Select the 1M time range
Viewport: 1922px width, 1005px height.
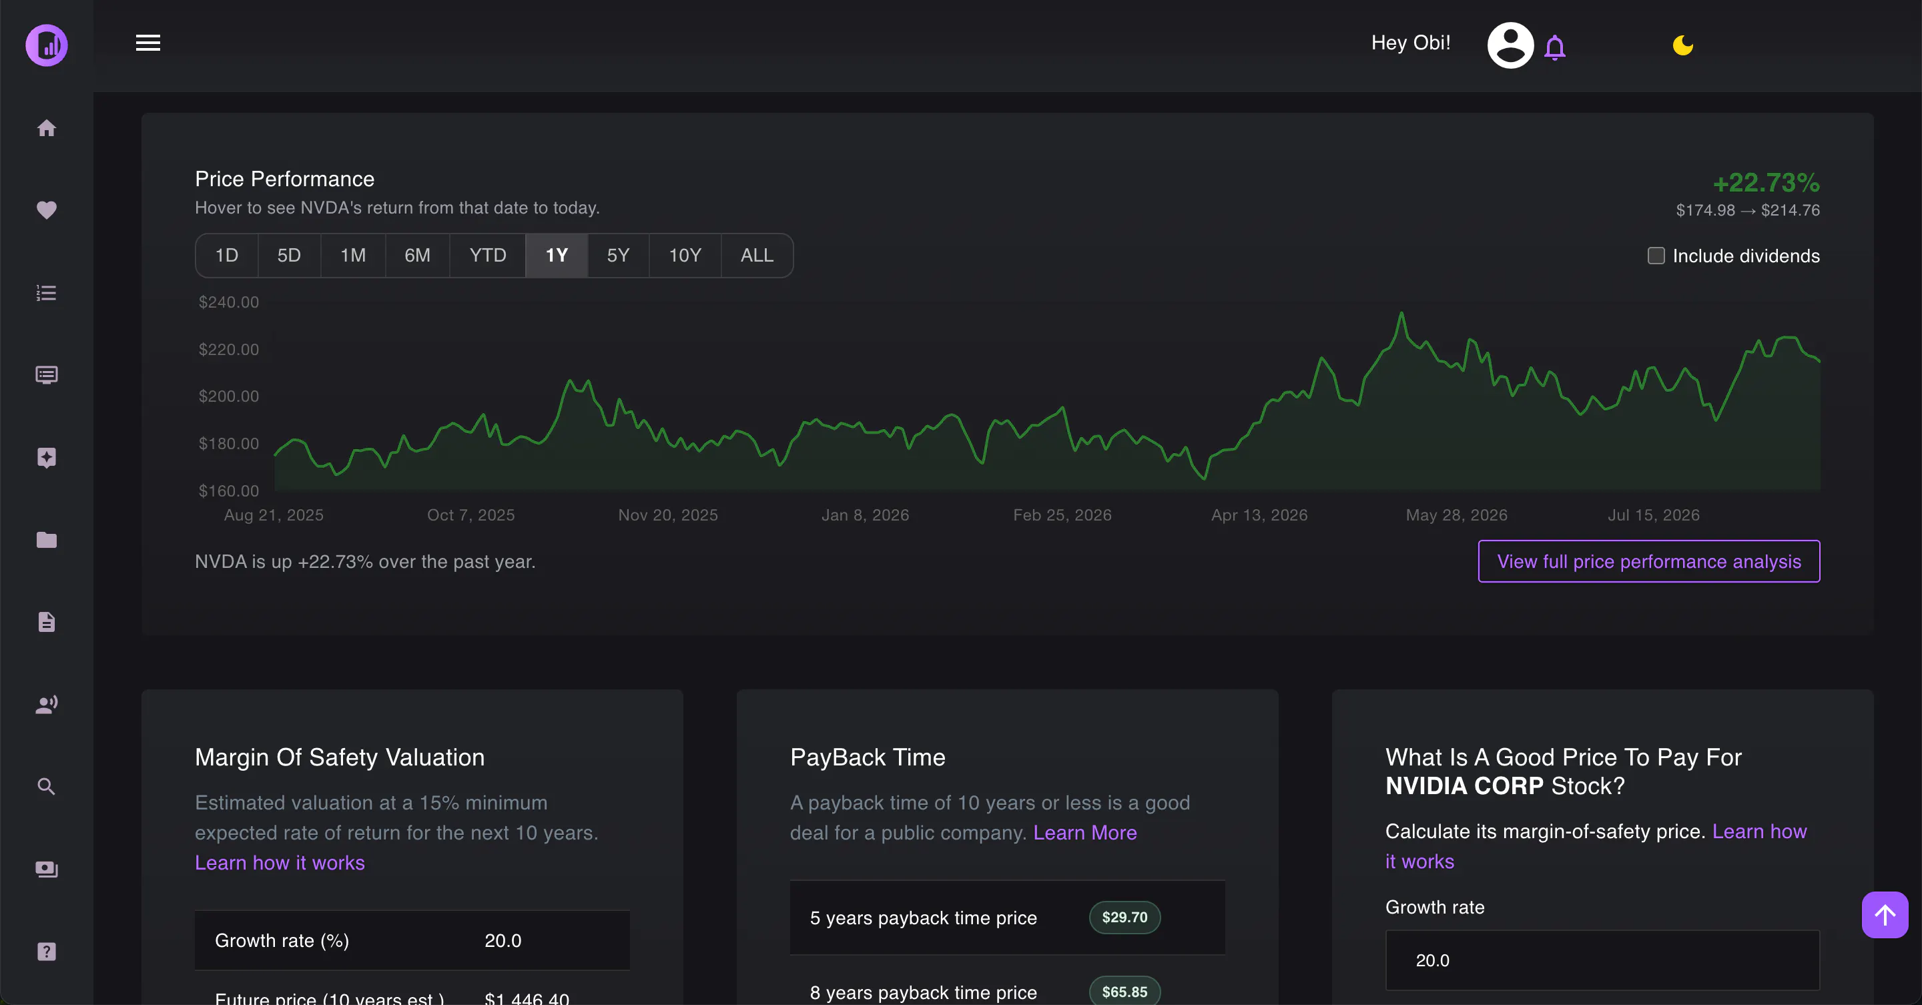353,255
